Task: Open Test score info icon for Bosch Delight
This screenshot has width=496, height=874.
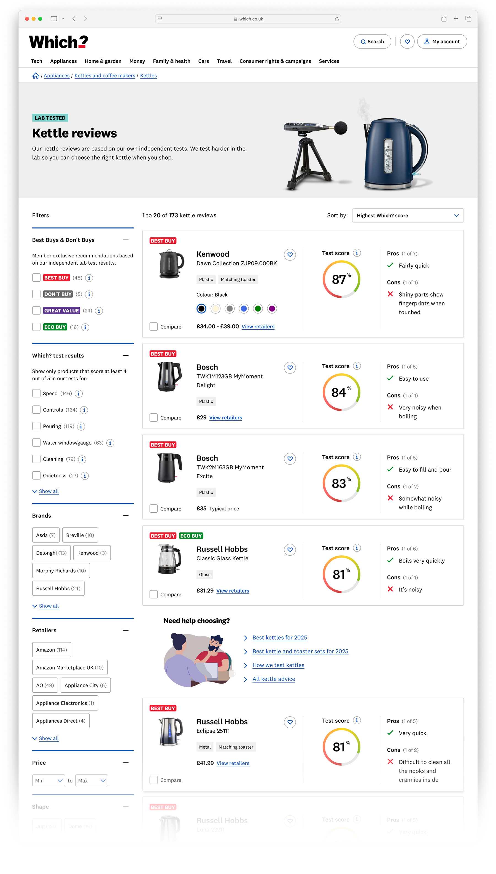Action: tap(357, 366)
